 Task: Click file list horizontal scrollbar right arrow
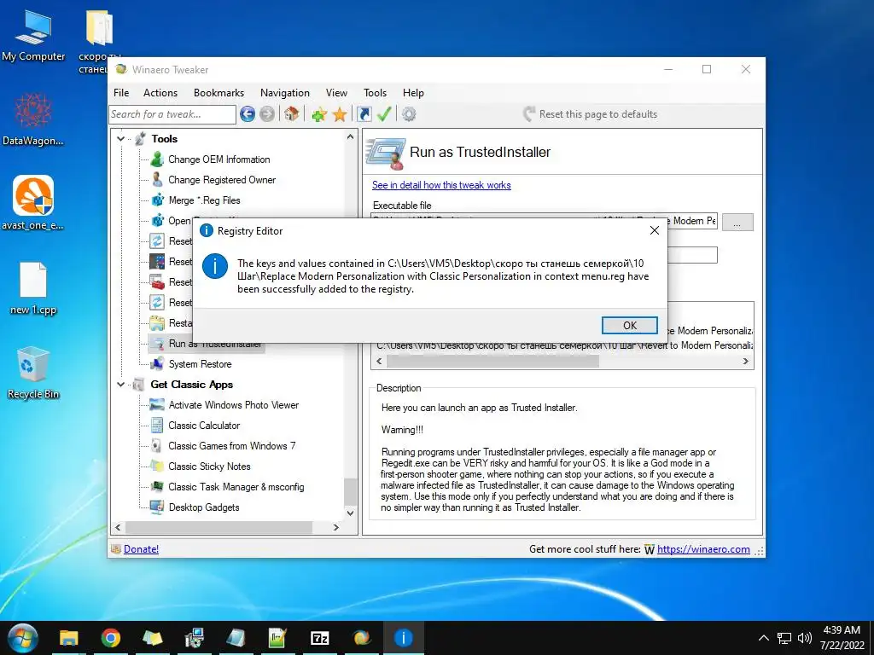point(746,361)
